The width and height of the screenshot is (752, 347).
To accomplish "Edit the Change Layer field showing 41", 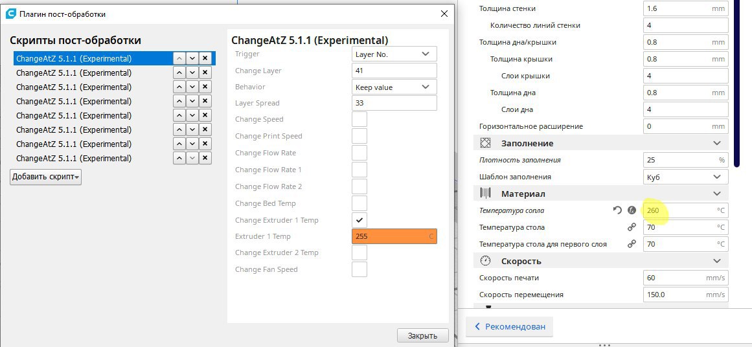I will point(394,71).
